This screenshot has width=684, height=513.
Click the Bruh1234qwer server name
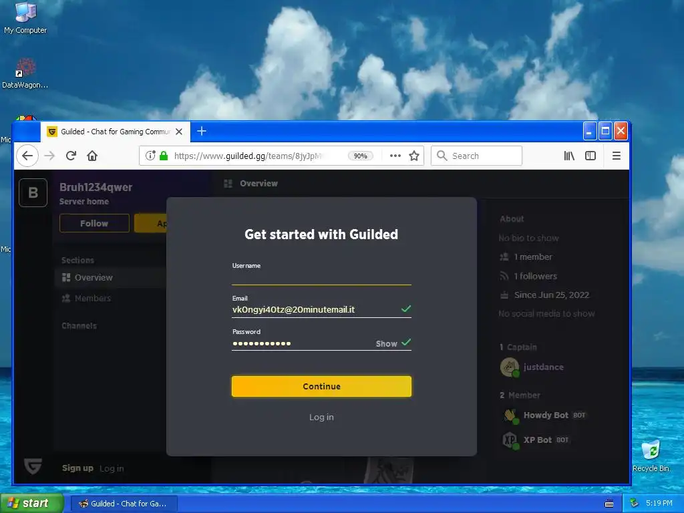(96, 187)
